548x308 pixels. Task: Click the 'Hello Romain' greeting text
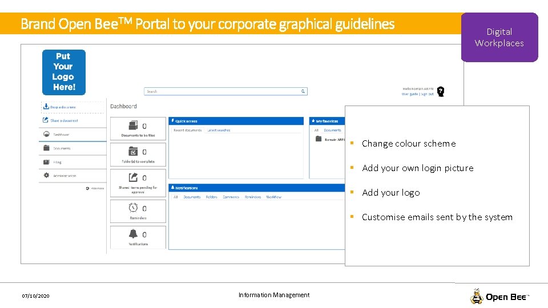tap(418, 89)
